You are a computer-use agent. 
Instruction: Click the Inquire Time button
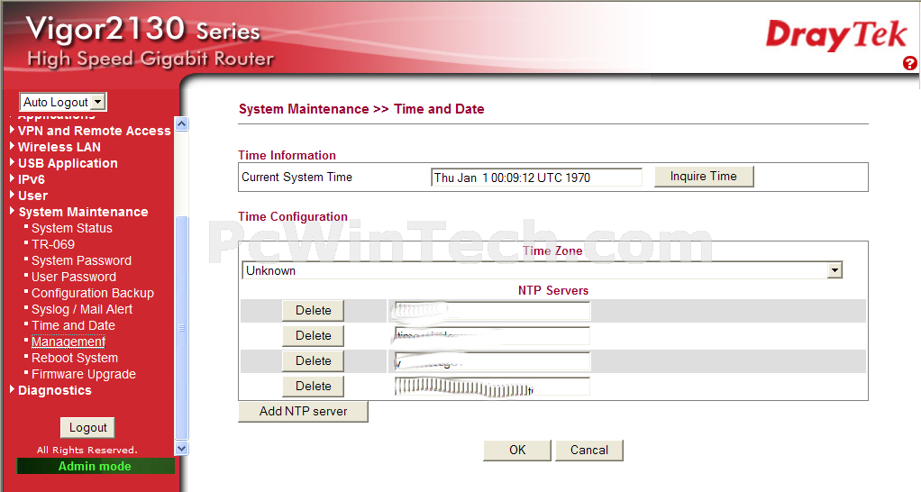(x=704, y=176)
